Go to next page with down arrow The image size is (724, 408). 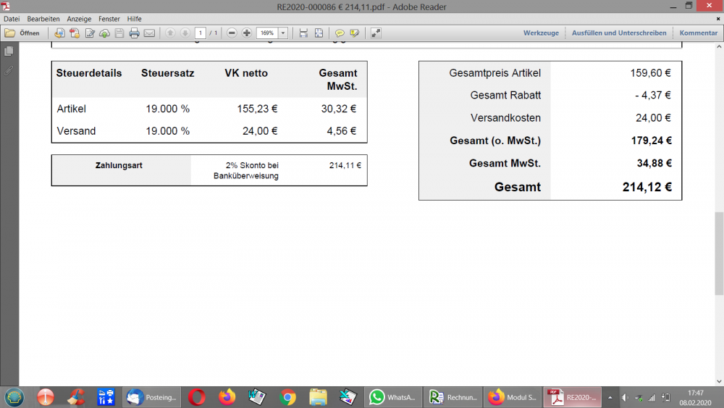pyautogui.click(x=185, y=33)
